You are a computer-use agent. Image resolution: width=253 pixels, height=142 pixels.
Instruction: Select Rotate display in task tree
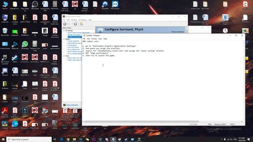coord(72,45)
